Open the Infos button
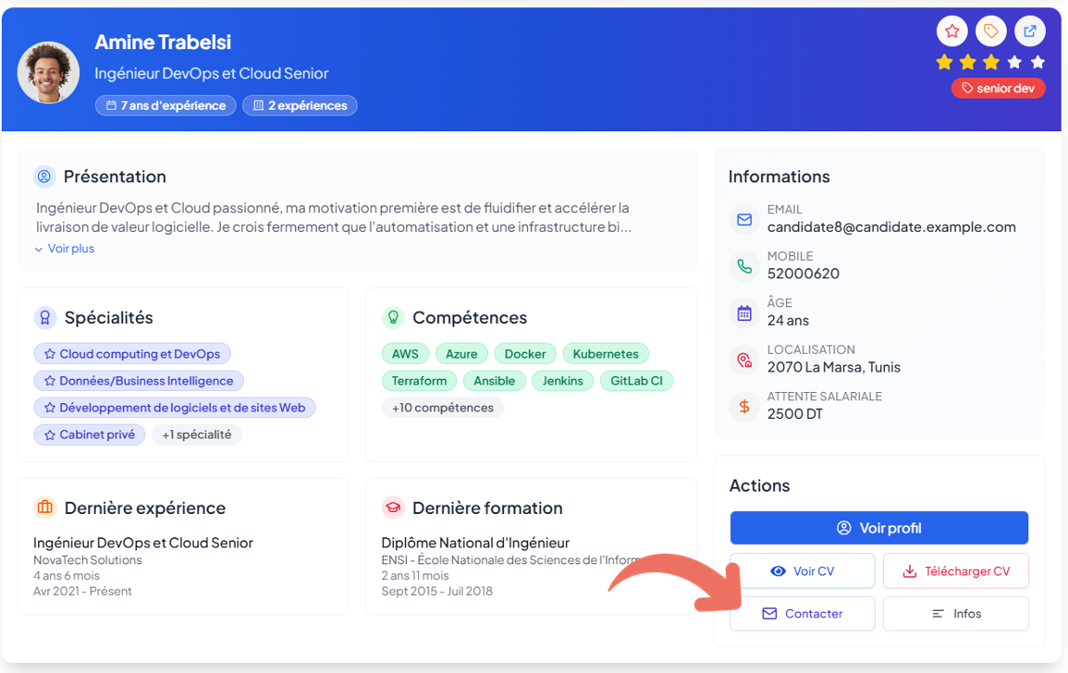 tap(955, 614)
